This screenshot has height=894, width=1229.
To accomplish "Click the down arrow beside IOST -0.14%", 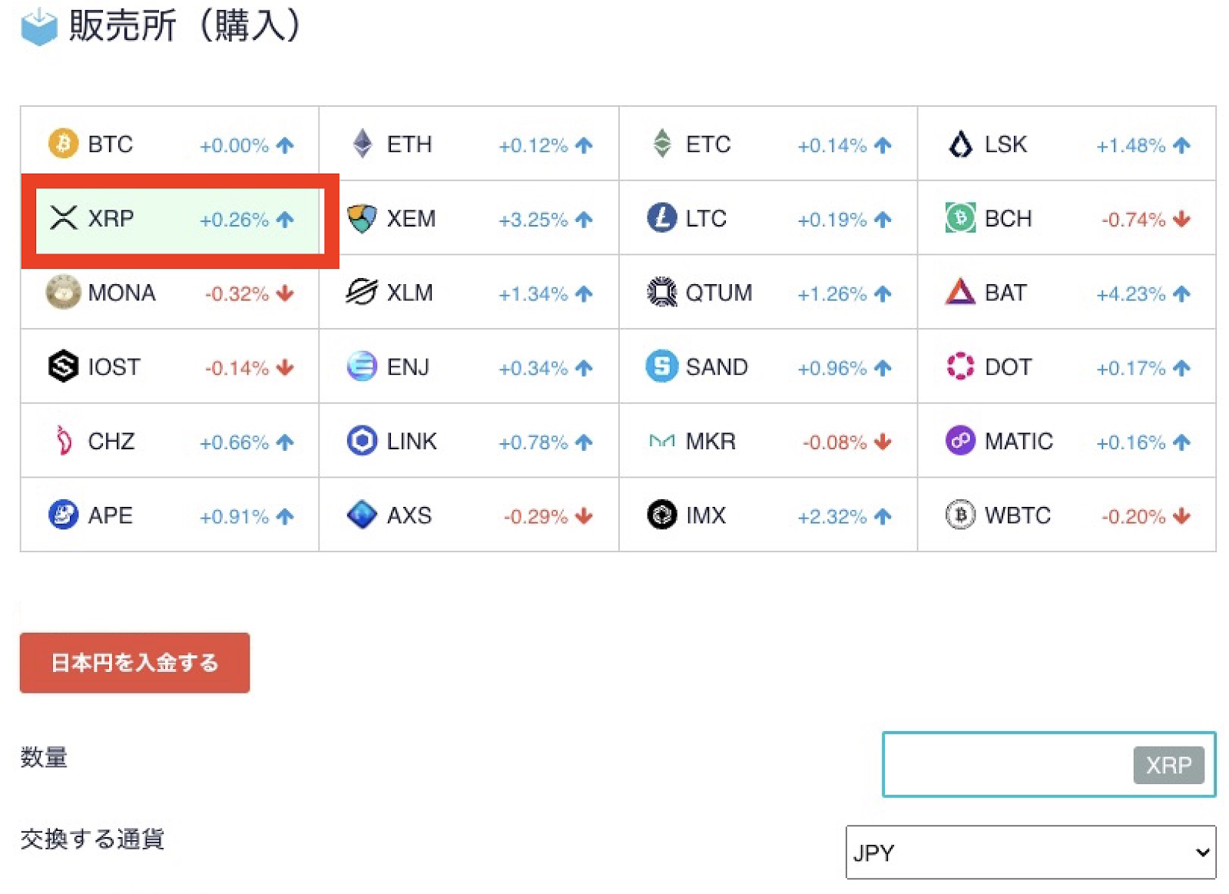I will tap(285, 367).
